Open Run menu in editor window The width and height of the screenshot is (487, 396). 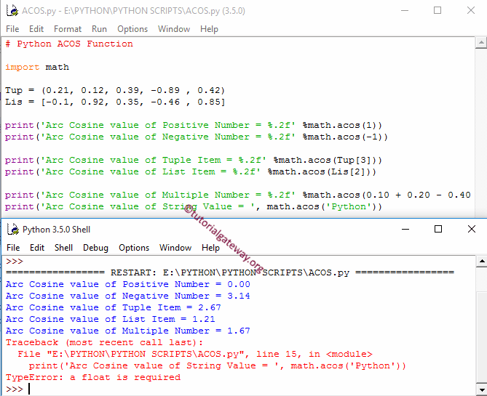(x=100, y=29)
